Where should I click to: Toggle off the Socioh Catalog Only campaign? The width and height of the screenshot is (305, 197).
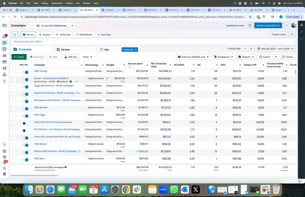point(25,80)
